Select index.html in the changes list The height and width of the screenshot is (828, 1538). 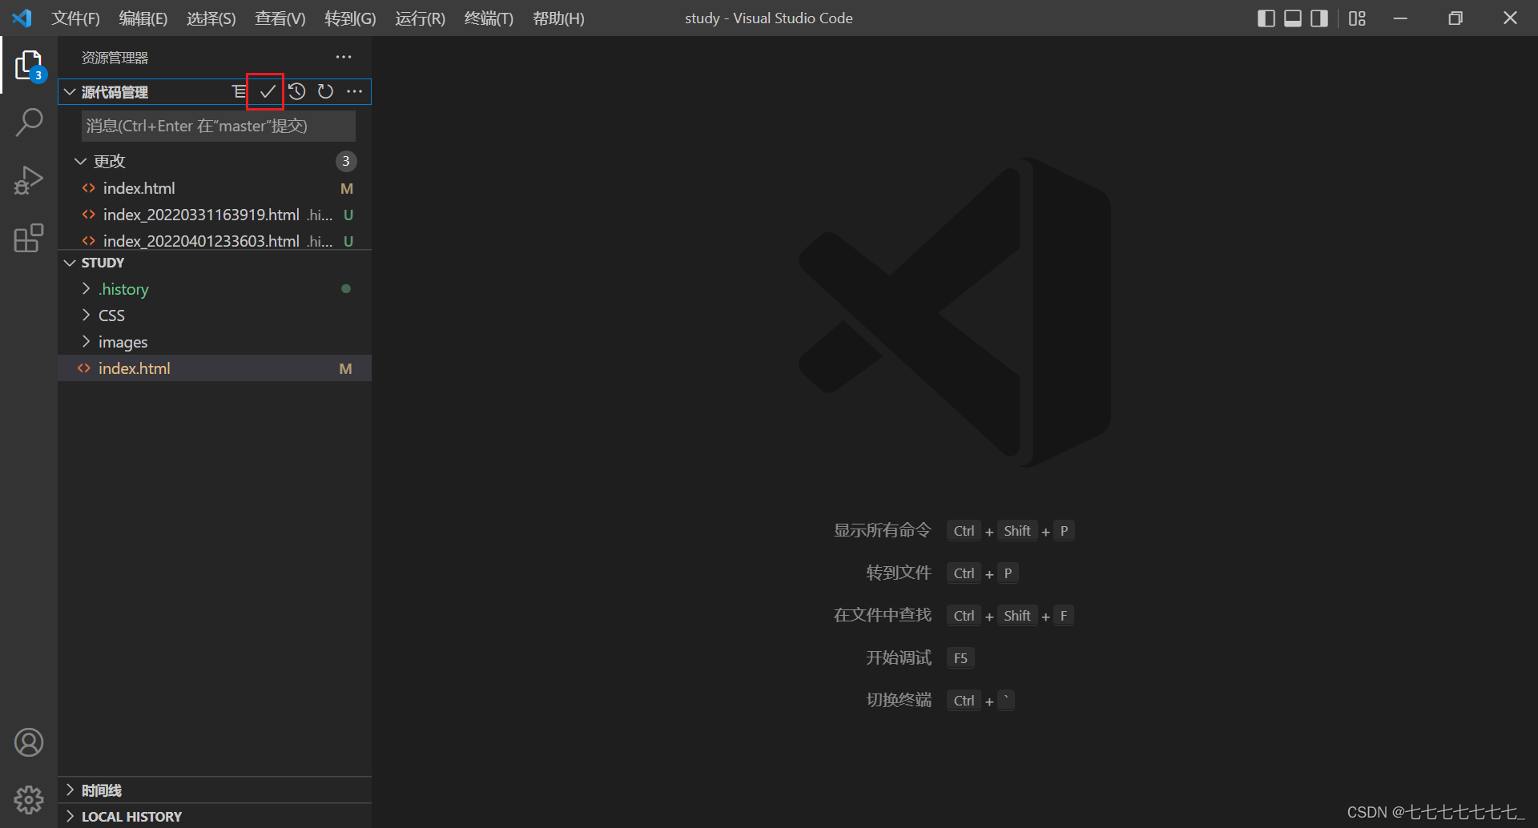click(215, 188)
